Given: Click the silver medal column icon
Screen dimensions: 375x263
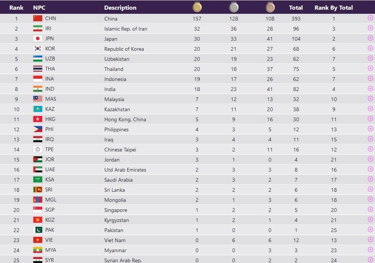Looking at the screenshot, I should point(234,7).
